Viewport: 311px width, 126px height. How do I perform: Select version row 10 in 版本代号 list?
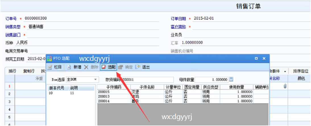pos(71,93)
